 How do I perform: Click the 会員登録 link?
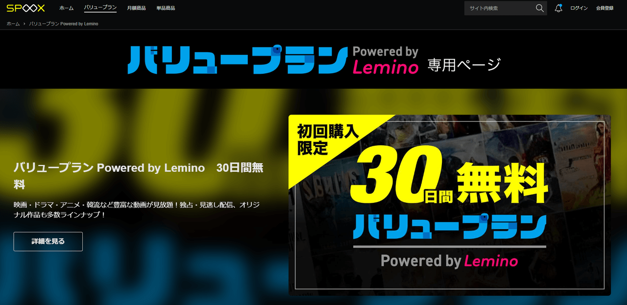coord(605,8)
